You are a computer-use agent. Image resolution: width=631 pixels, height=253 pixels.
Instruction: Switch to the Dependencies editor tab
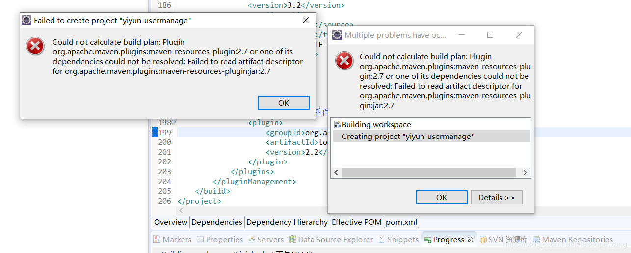coord(217,222)
